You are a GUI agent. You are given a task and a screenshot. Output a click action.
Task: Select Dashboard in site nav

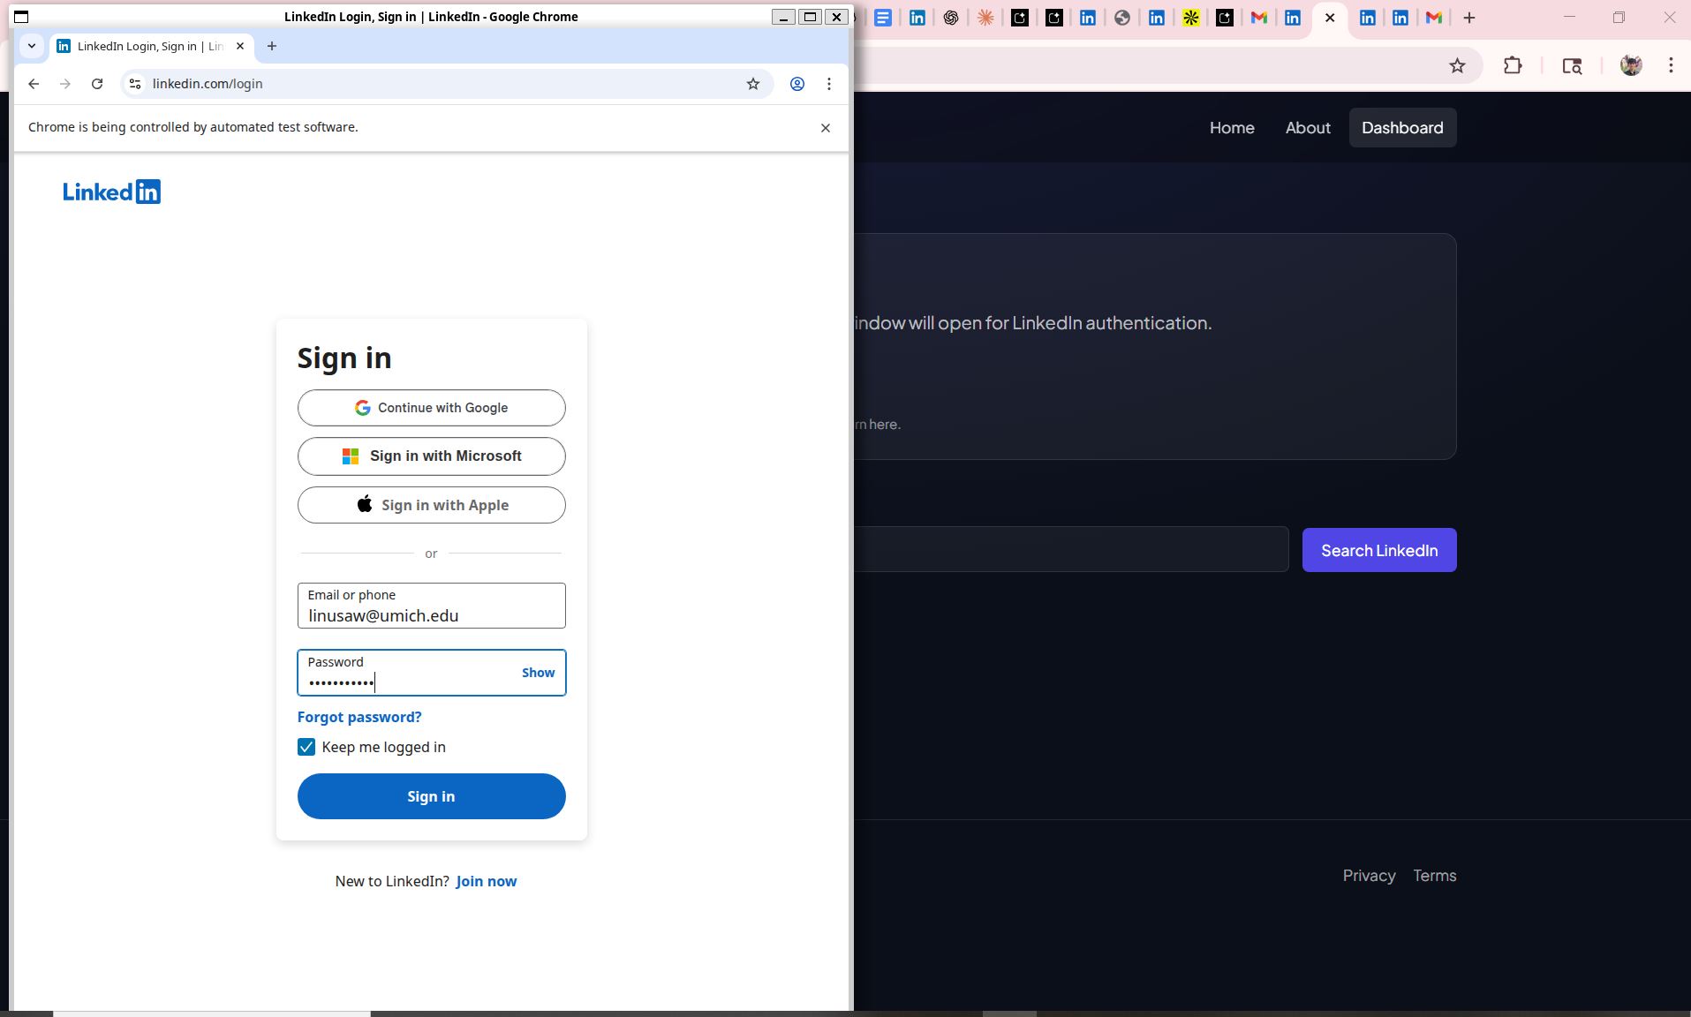(1402, 128)
